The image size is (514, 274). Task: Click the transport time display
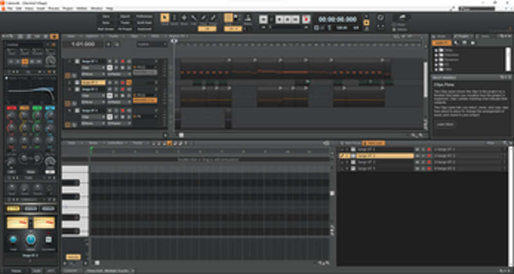pyautogui.click(x=337, y=19)
